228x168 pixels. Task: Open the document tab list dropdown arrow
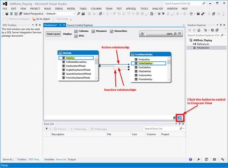point(184,25)
